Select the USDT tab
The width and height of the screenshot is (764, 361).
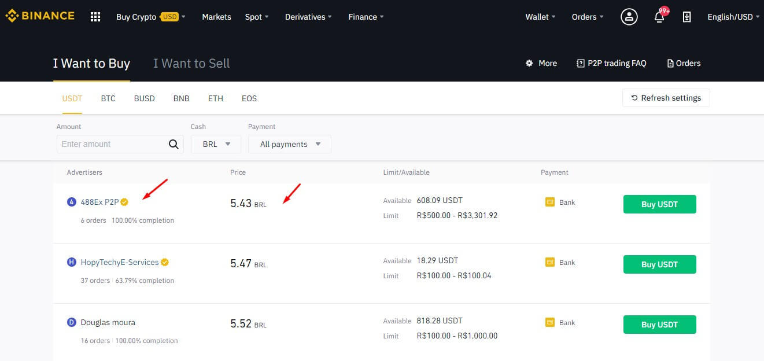pos(72,98)
